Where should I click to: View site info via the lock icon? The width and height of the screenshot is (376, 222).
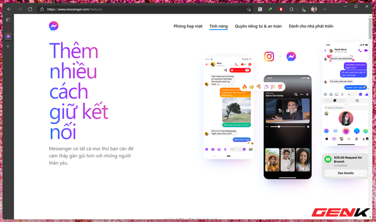42,9
